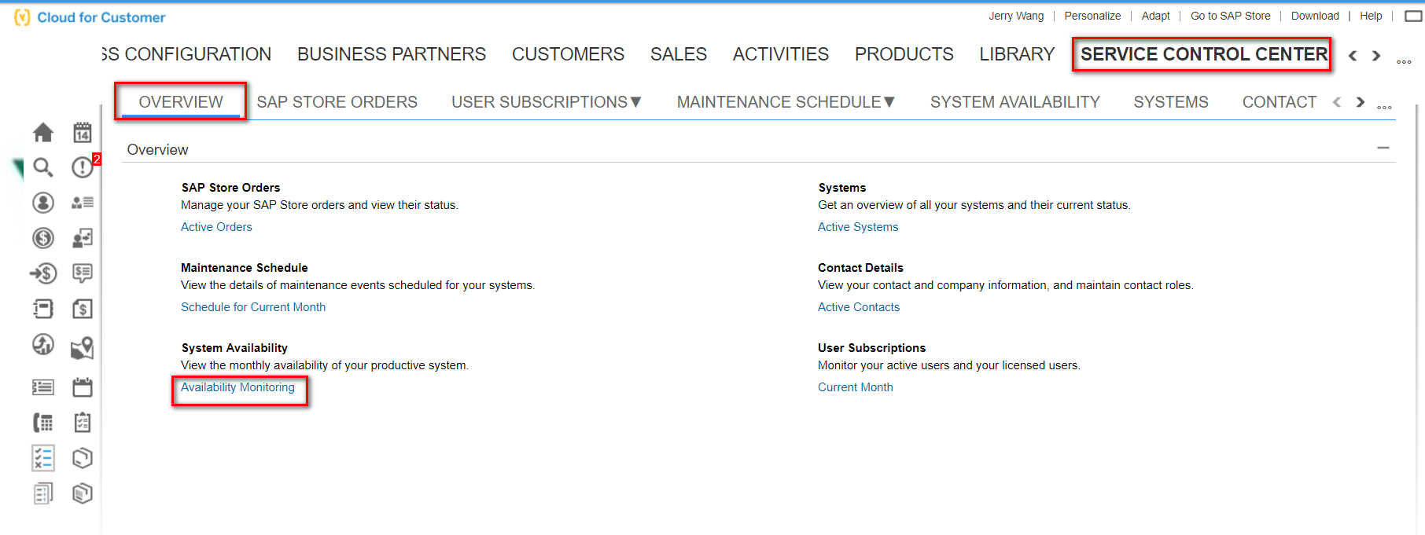
Task: Open the Business Partners work center
Action: 392,54
